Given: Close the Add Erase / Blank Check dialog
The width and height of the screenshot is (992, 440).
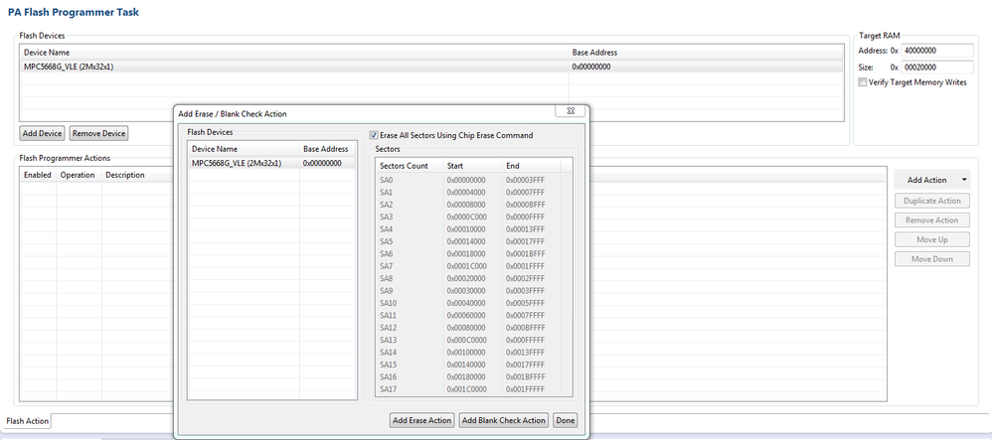Looking at the screenshot, I should coord(570,111).
